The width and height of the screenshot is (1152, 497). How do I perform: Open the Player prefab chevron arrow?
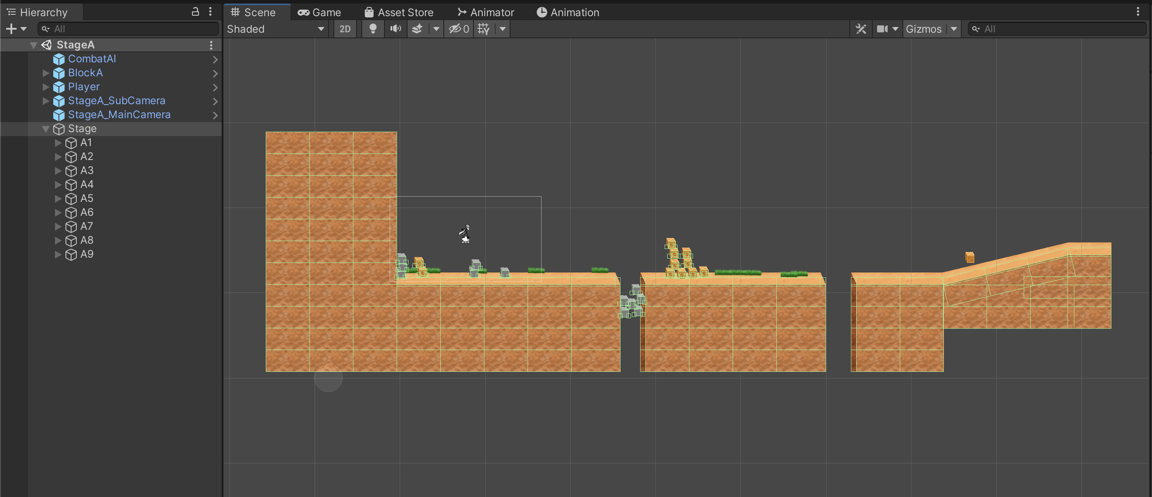(x=215, y=87)
